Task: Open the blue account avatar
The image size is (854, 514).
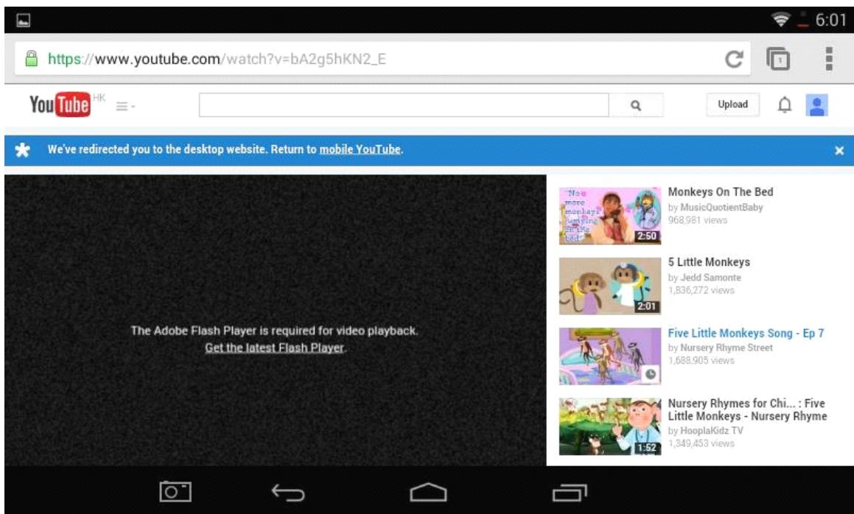Action: [817, 105]
